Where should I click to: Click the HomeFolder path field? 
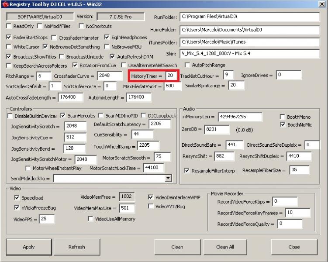click(x=249, y=30)
